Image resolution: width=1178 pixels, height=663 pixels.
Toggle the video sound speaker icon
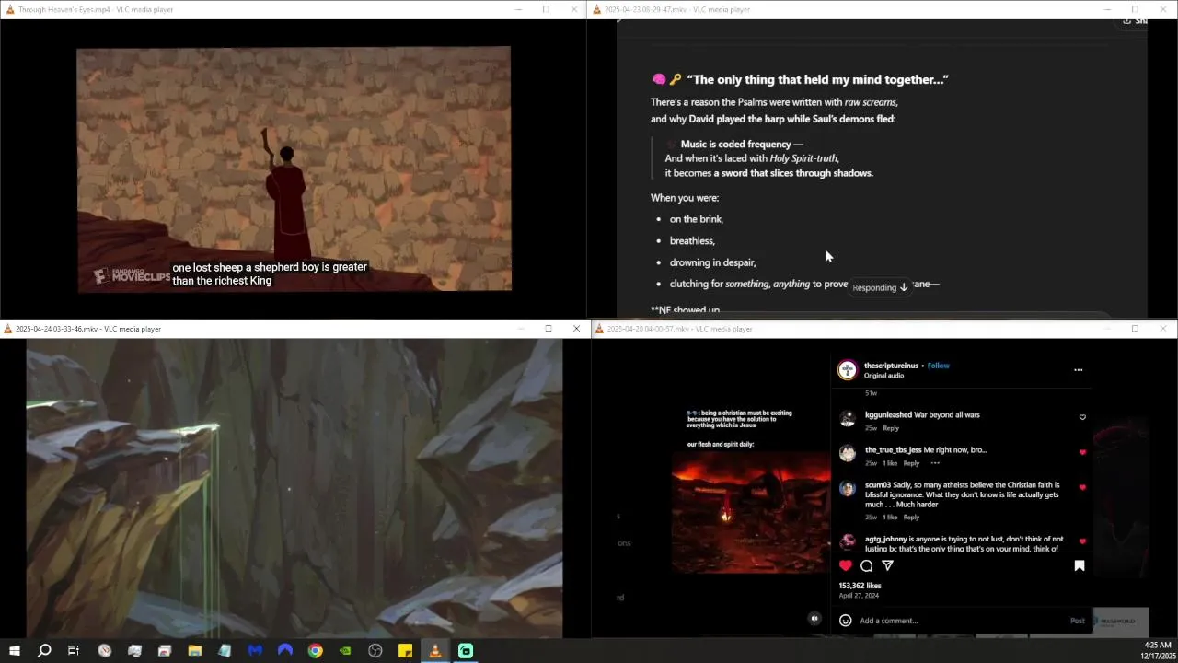point(814,619)
